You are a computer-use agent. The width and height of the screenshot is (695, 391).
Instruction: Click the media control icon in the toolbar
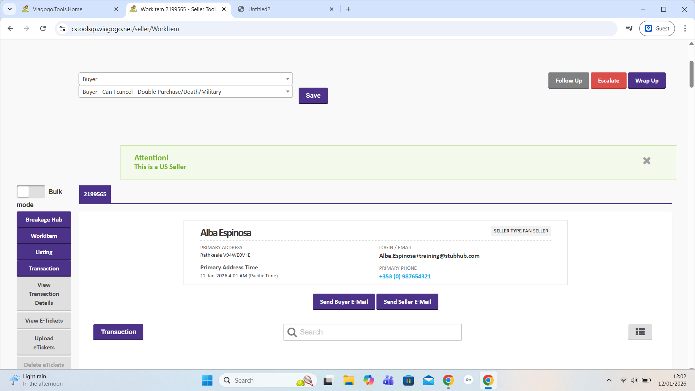629,29
